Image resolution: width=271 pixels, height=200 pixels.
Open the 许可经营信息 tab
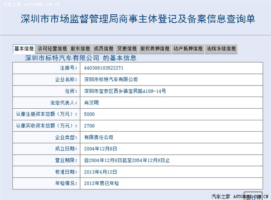pyautogui.click(x=52, y=49)
